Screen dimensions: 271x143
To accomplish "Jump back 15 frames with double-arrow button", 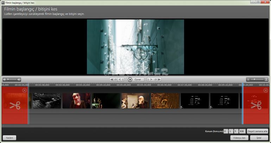I will [114, 80].
